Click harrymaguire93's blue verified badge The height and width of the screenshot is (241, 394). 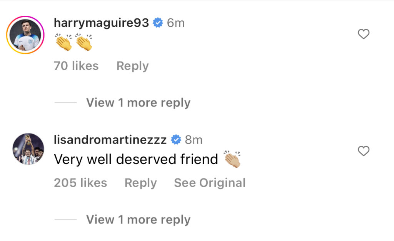tap(158, 23)
